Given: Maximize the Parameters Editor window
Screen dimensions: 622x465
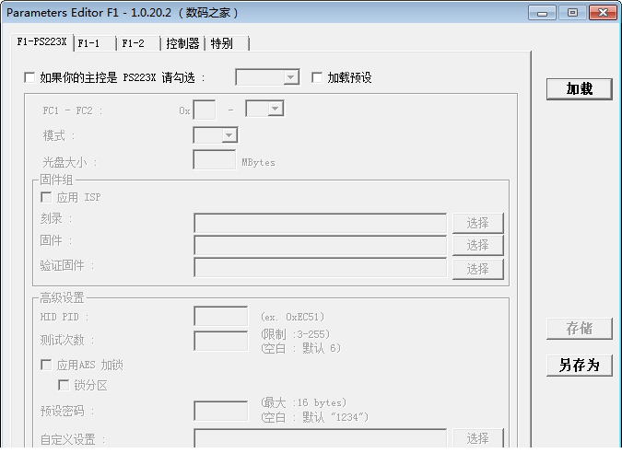Looking at the screenshot, I should (x=572, y=13).
